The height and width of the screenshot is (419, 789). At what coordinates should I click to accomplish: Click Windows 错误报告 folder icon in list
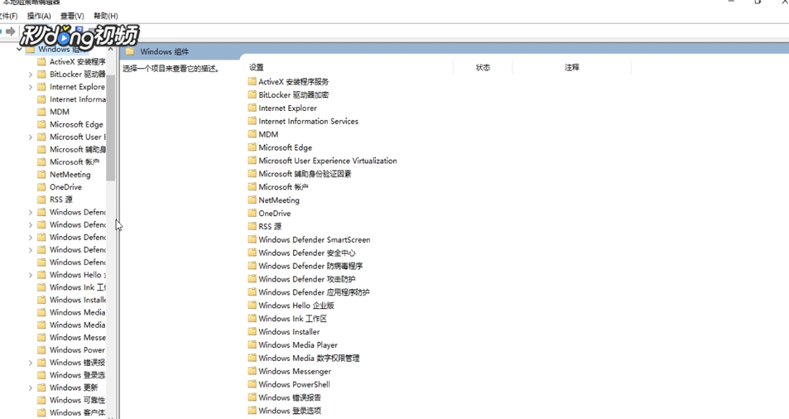coord(252,397)
